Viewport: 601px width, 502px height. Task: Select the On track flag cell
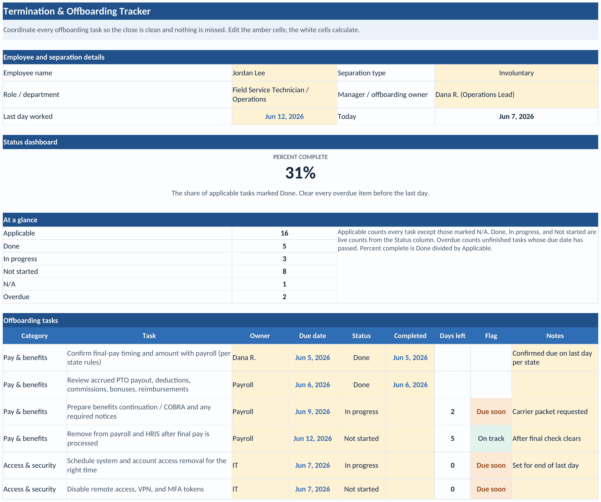click(491, 438)
